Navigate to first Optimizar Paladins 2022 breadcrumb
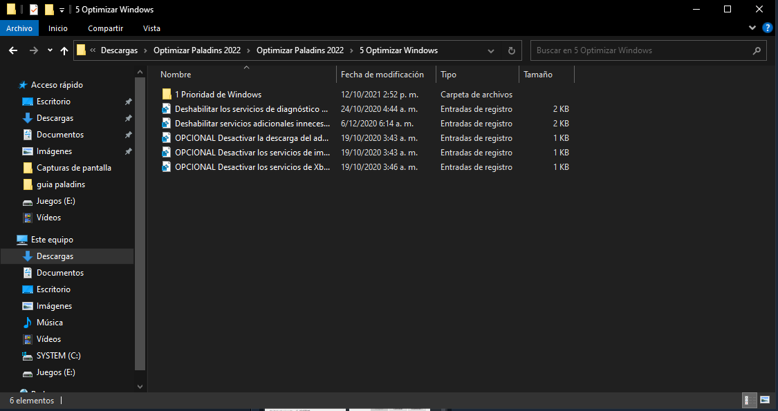This screenshot has width=778, height=411. point(197,50)
